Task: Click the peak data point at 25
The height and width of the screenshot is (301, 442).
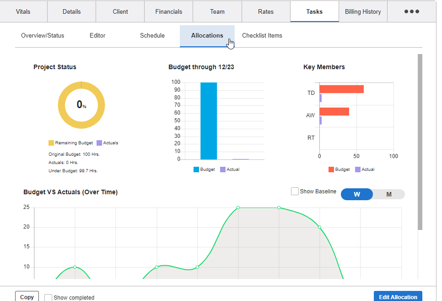Action: tap(238, 208)
